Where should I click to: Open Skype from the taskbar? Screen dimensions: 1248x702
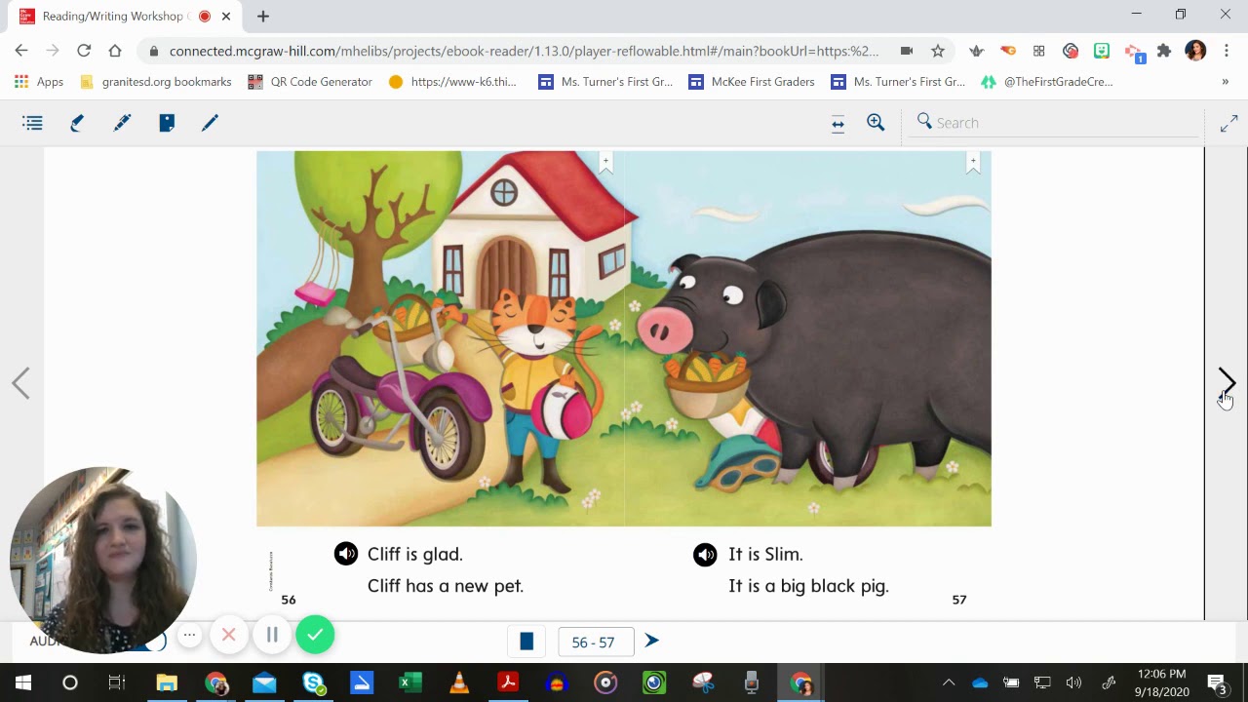click(313, 682)
